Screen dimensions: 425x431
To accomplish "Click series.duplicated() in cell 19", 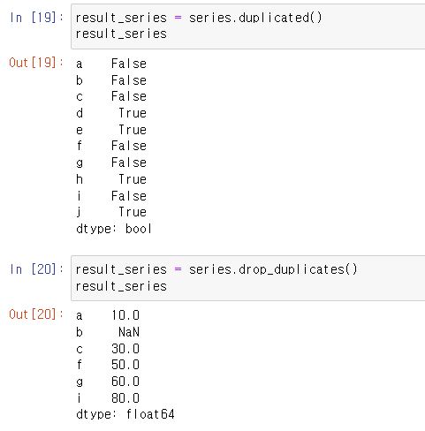I will coord(255,18).
